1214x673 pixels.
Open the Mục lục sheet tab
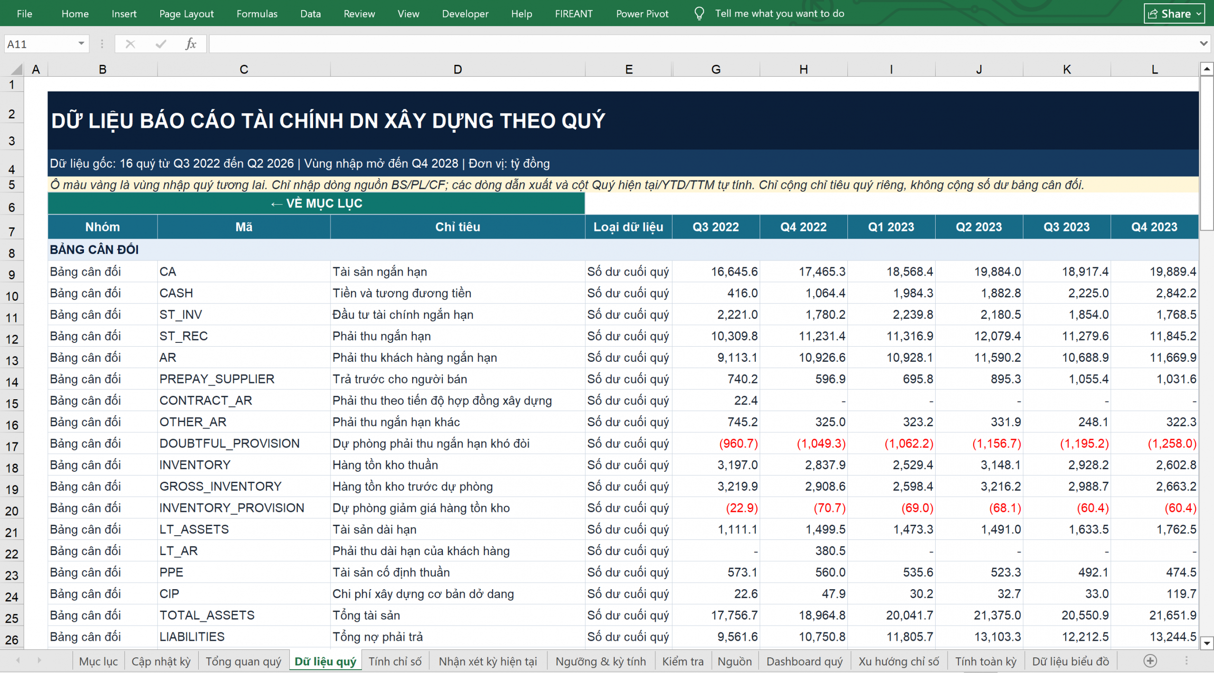[98, 661]
